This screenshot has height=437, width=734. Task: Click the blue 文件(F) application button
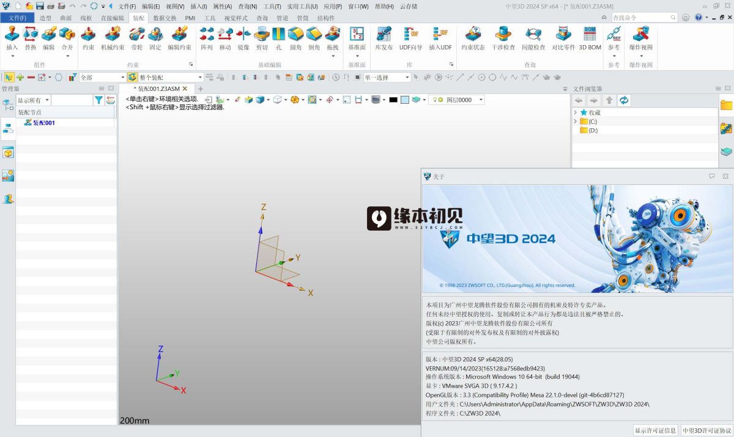click(18, 18)
